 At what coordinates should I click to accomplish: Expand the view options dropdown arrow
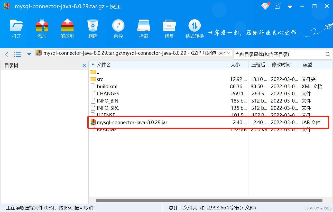(29, 54)
